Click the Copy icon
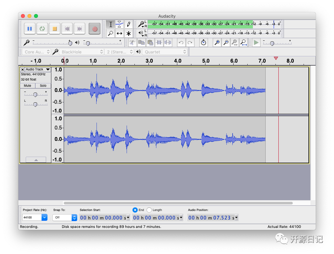 pos(141,43)
